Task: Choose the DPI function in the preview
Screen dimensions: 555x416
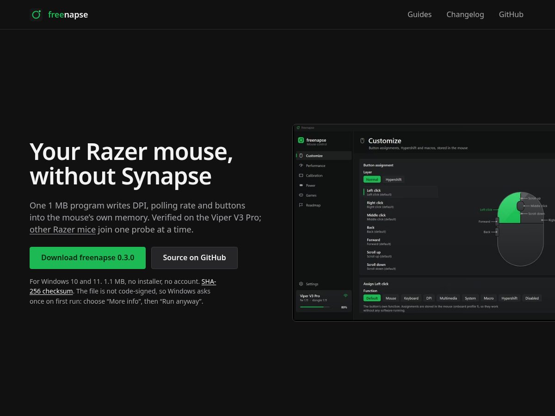Action: point(429,298)
